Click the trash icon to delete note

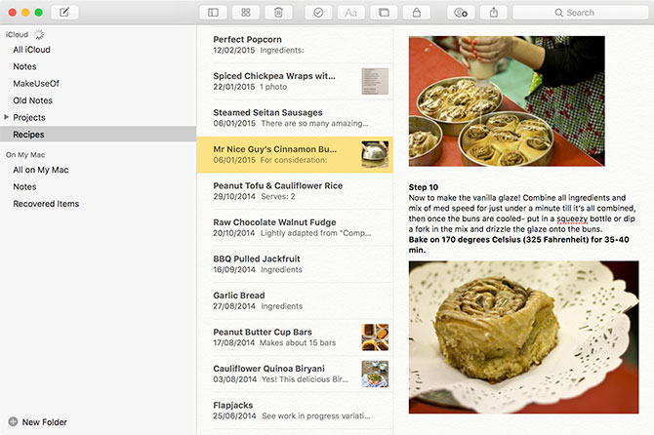[279, 13]
